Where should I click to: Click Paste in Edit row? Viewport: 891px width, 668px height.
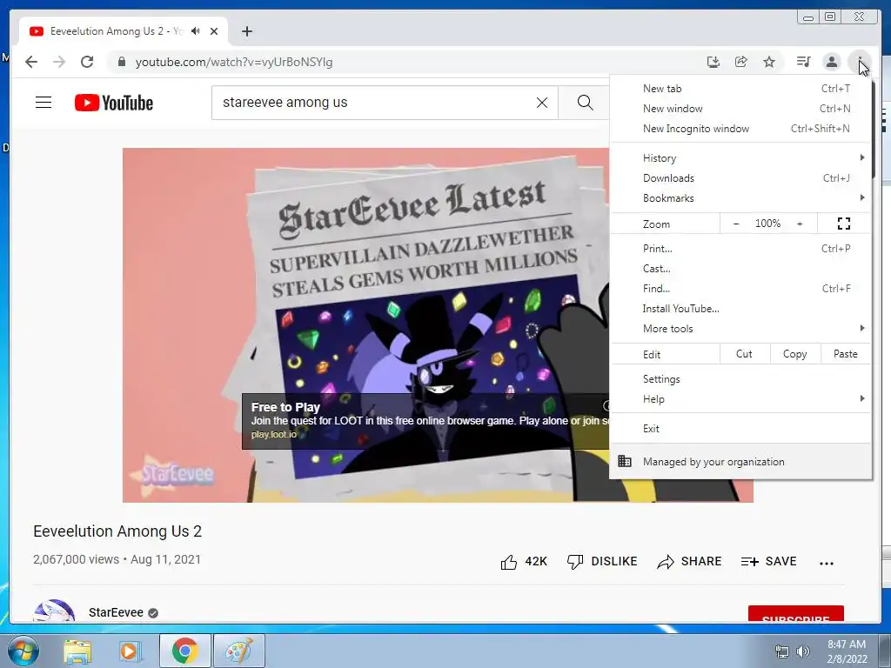(x=846, y=354)
